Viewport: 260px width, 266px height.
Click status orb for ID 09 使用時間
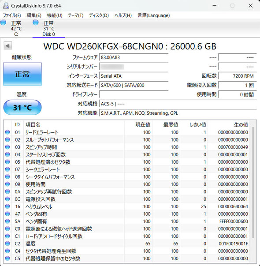click(7, 184)
